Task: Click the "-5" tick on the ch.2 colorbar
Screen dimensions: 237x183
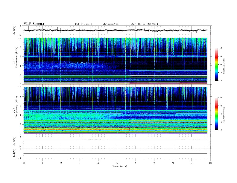Action: click(221, 114)
